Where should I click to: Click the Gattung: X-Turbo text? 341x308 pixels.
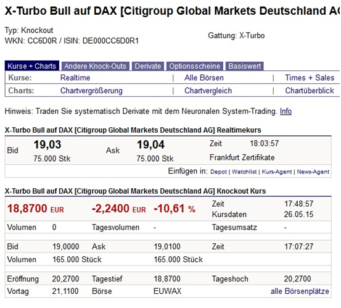click(x=236, y=35)
